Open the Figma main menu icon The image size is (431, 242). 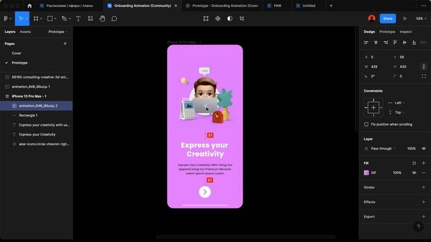pos(6,19)
